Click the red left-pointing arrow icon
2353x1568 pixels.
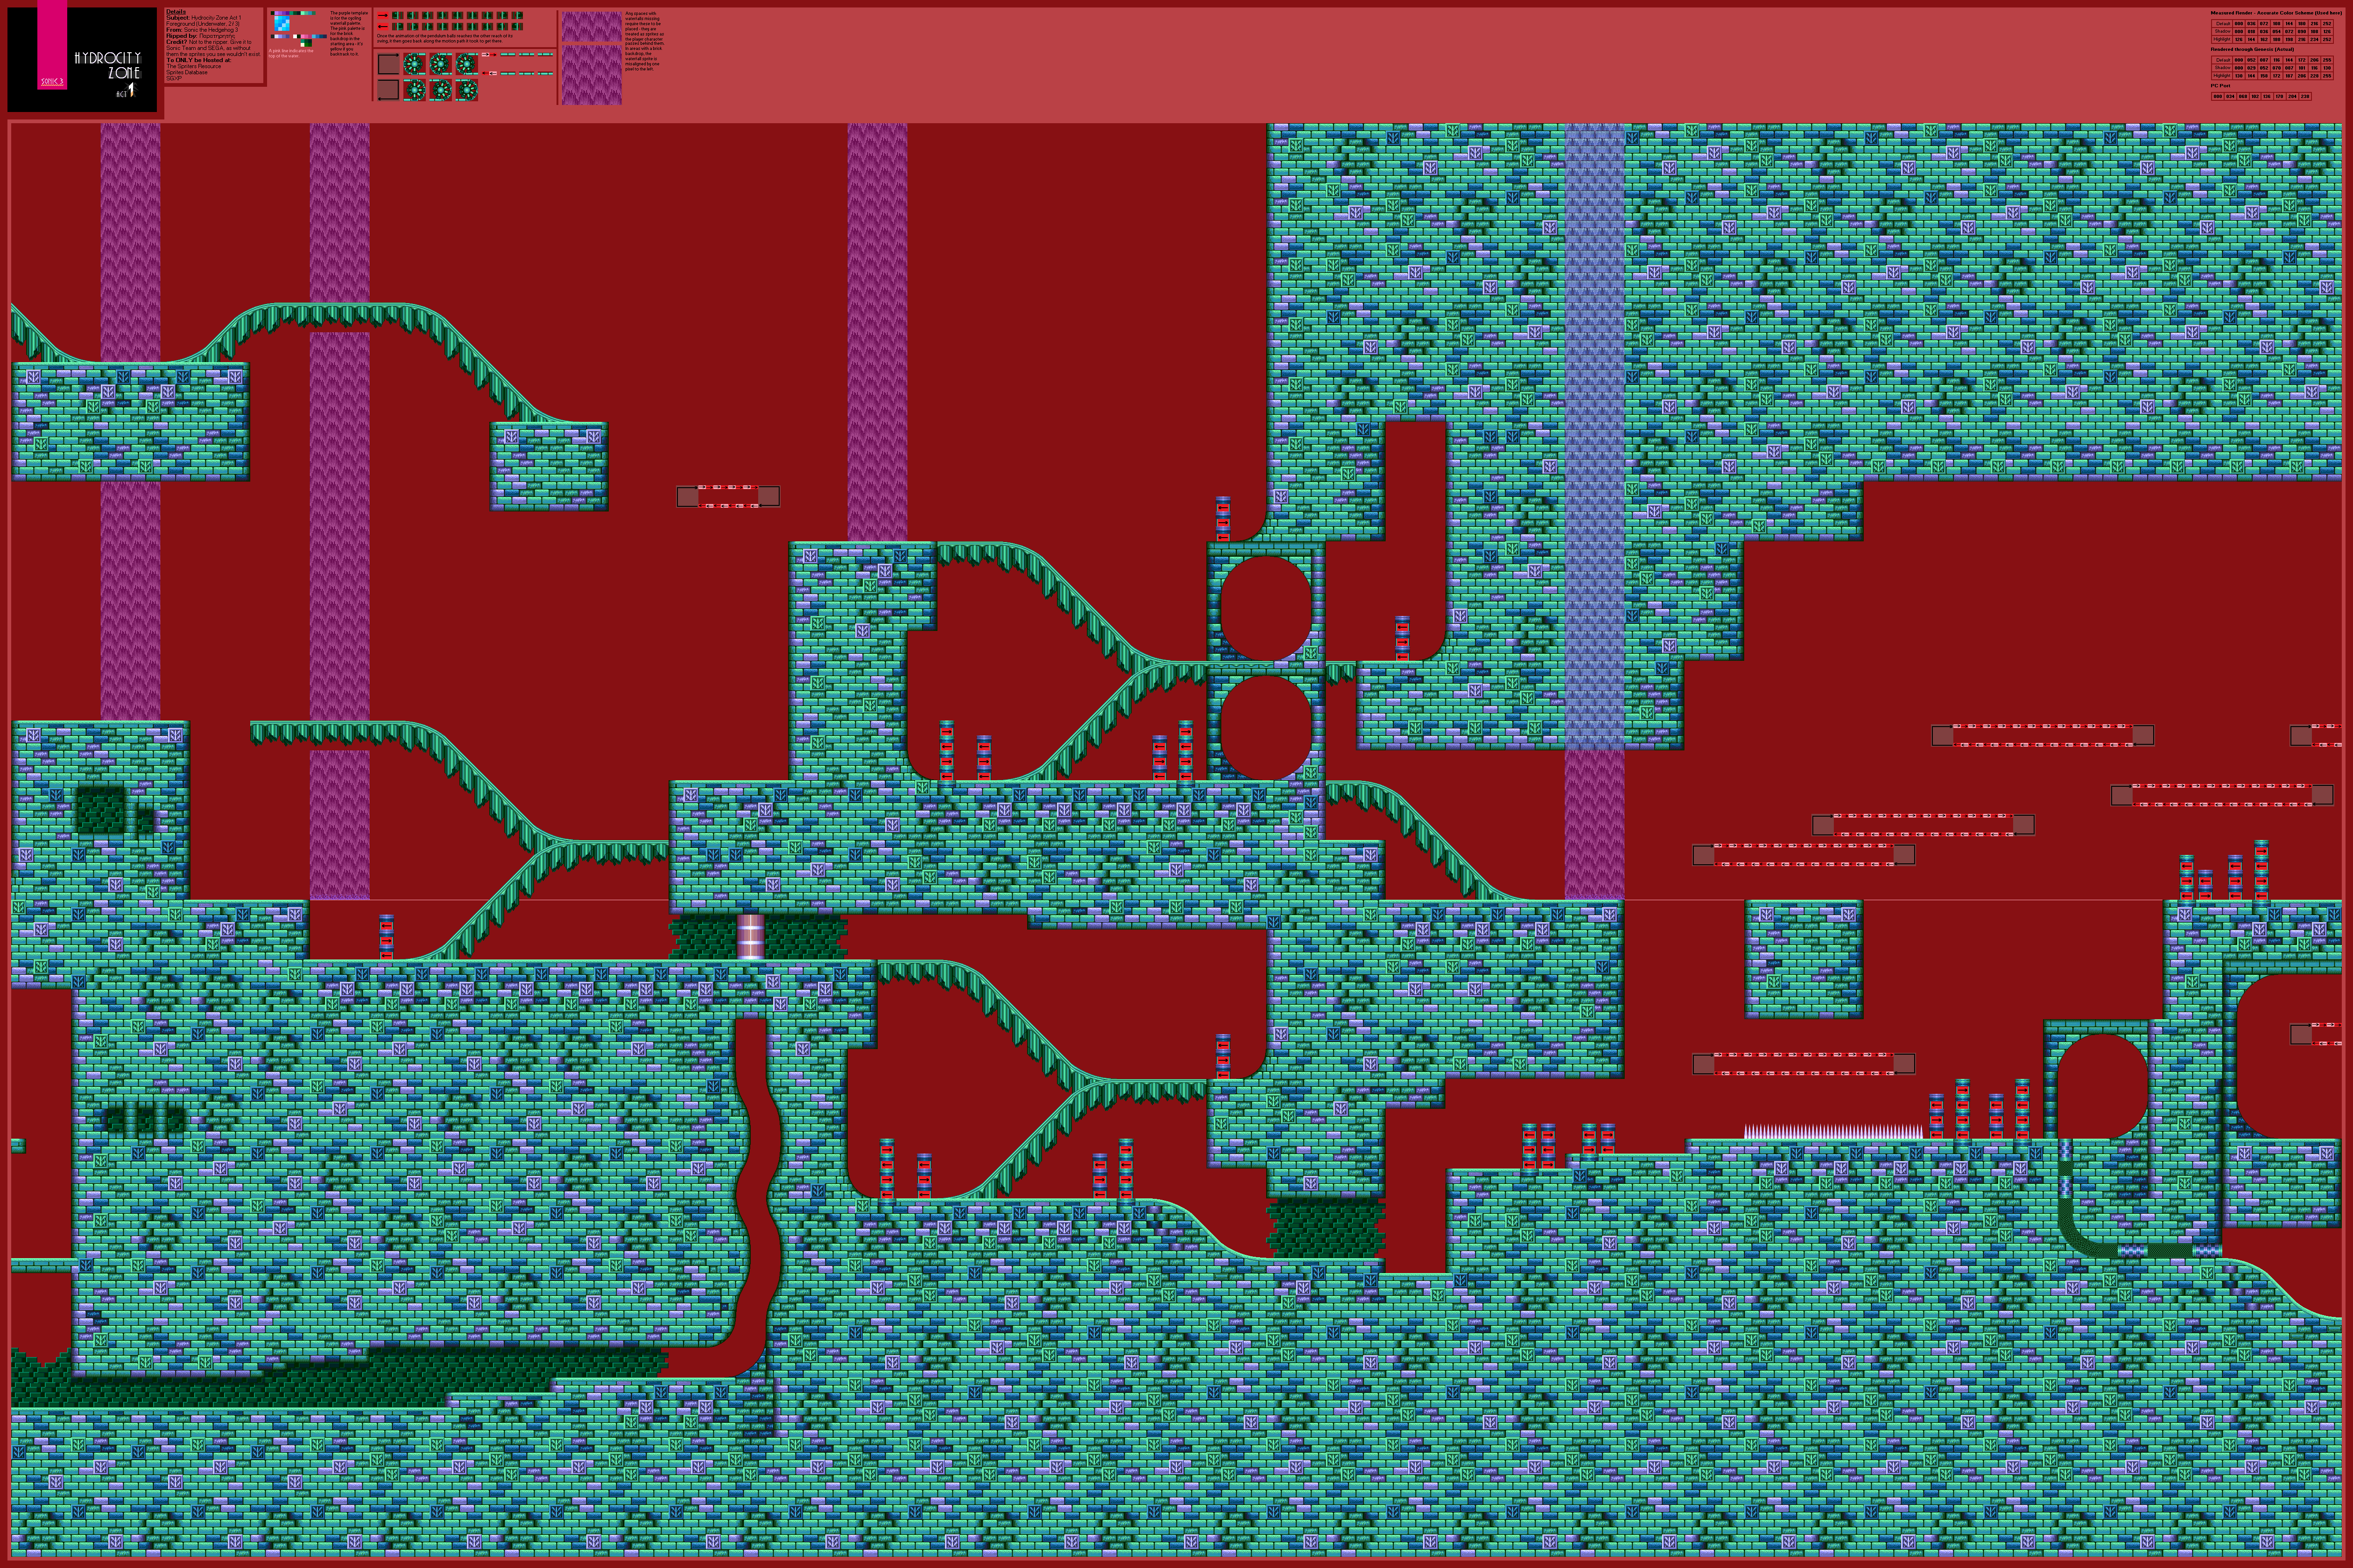(x=383, y=27)
